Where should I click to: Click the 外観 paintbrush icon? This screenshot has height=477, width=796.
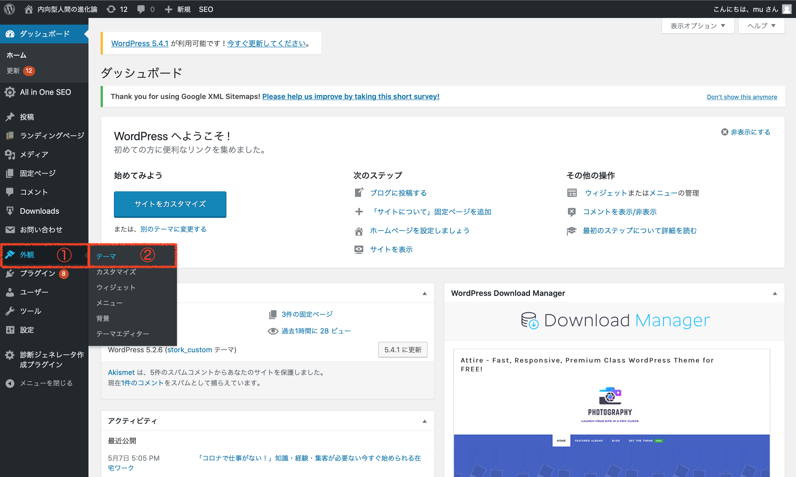tap(10, 254)
